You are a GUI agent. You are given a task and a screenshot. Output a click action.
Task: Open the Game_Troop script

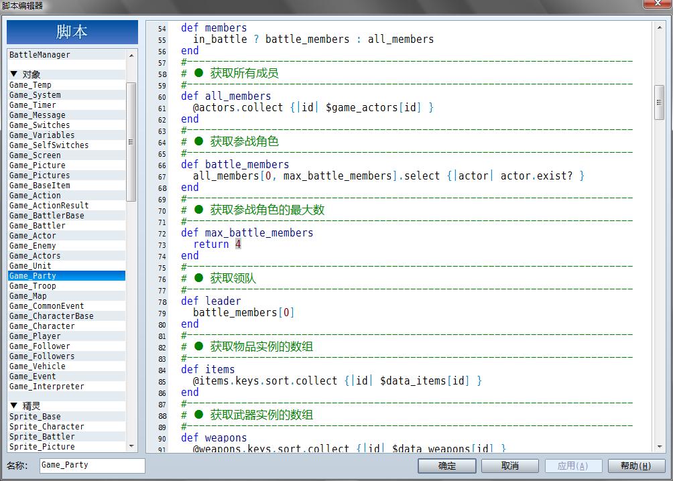[66, 286]
